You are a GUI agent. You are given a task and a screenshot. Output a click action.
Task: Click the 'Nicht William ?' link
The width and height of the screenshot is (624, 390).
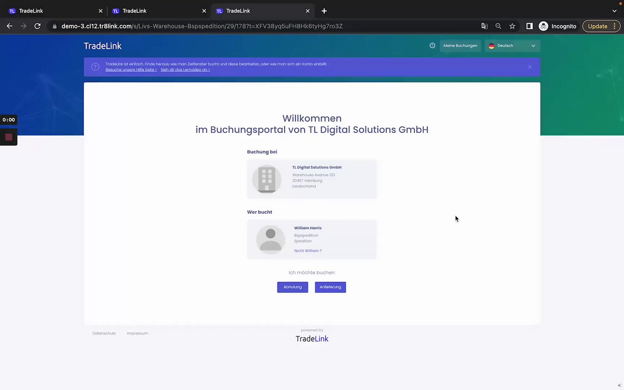pyautogui.click(x=308, y=251)
